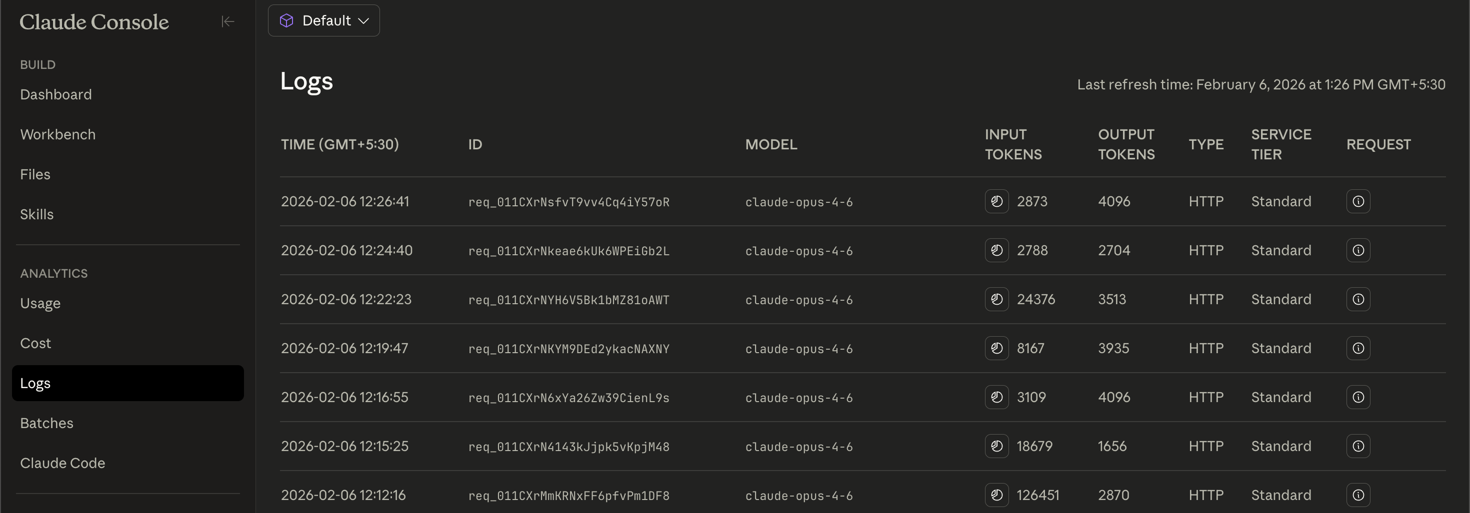Select the Claude Code sidebar entry
Viewport: 1470px width, 513px height.
[63, 463]
